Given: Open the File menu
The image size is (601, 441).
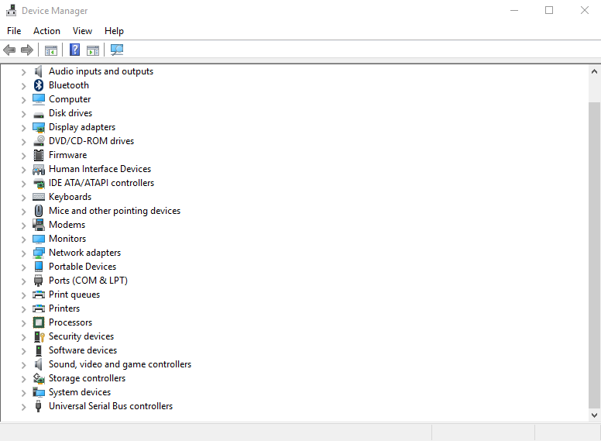Looking at the screenshot, I should [x=14, y=31].
